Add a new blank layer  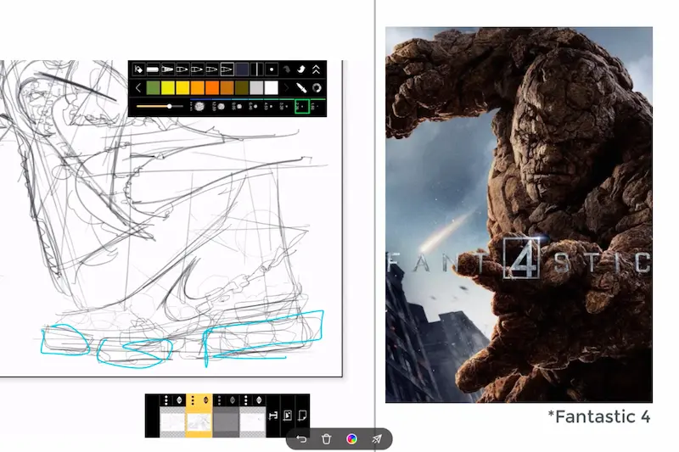coord(302,416)
